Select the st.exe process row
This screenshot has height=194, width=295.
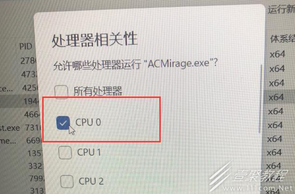(20, 128)
